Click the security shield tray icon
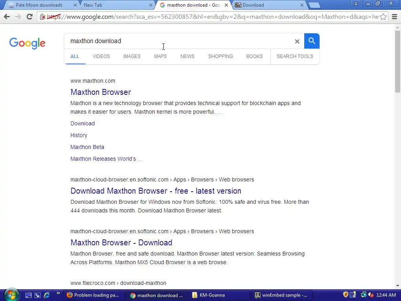 pyautogui.click(x=345, y=295)
